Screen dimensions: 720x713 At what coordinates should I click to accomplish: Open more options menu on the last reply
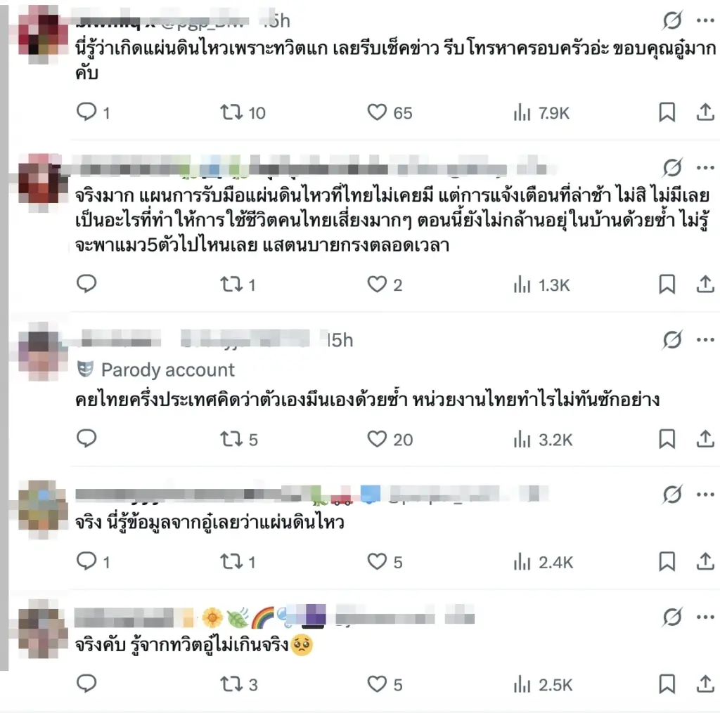click(x=705, y=617)
